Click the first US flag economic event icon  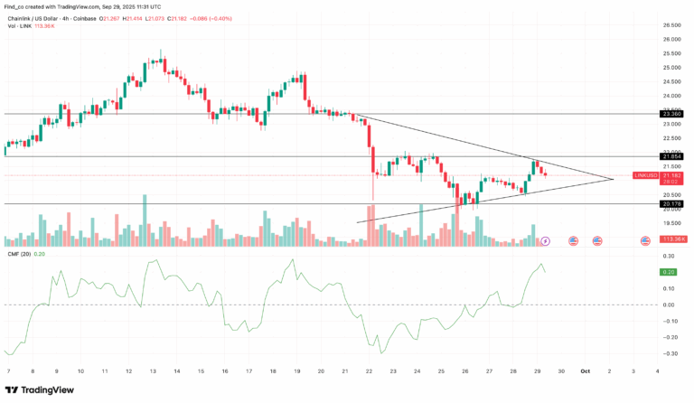coord(572,241)
